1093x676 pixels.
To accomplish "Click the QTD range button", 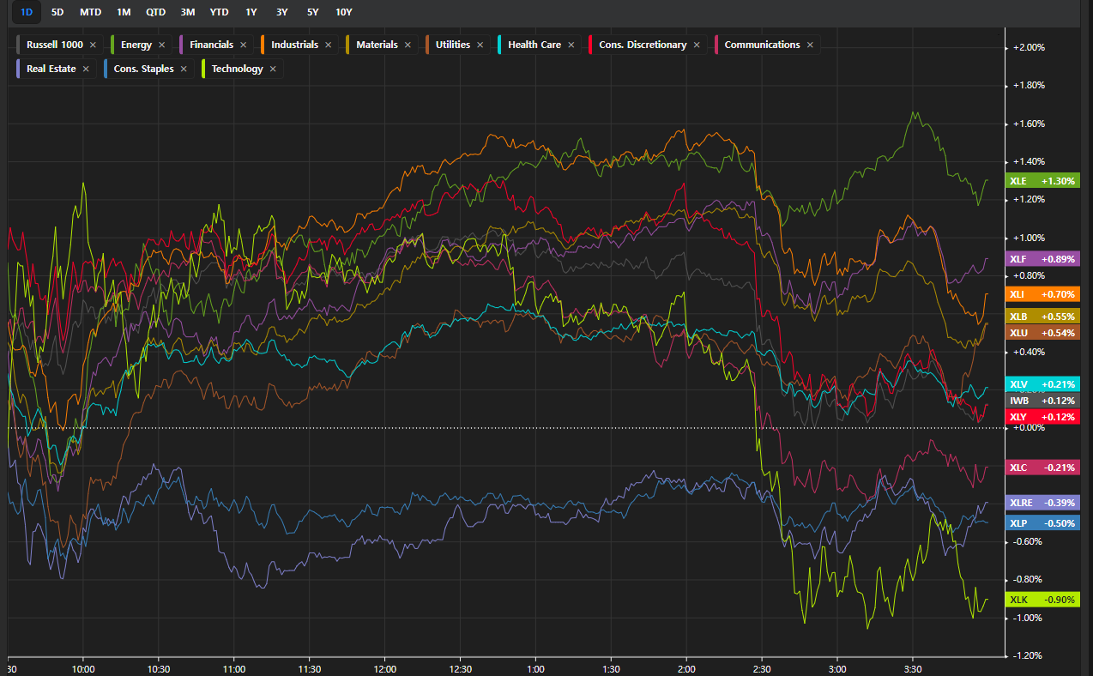I will point(155,12).
